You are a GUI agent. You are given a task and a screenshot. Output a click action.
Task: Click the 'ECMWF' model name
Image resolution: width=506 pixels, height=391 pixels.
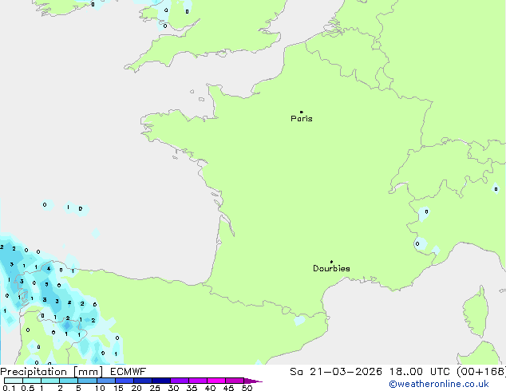pos(128,372)
